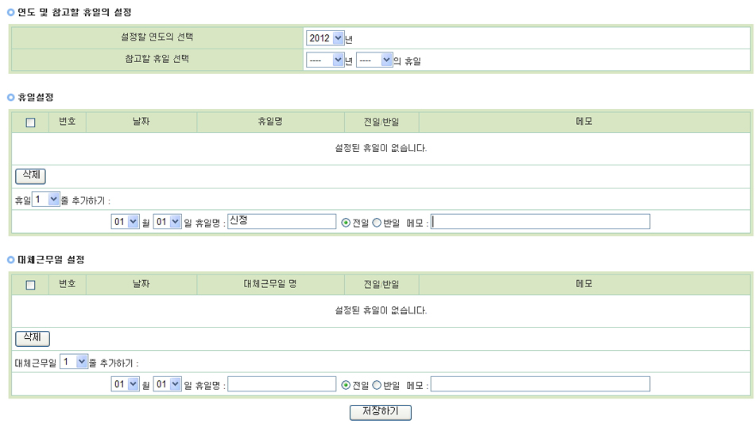755x424 pixels.
Task: Open the 대체근무일 row count dropdown
Action: pos(73,362)
